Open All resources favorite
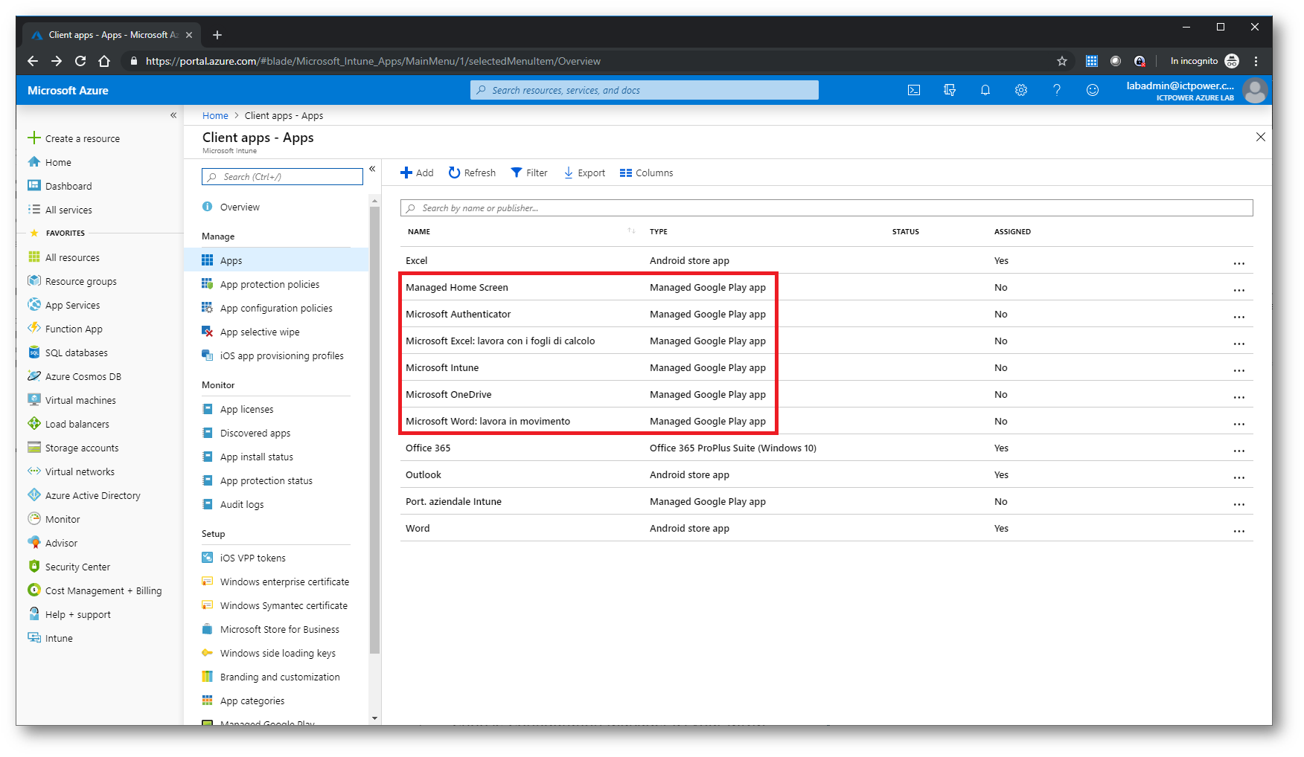This screenshot has height=757, width=1304. (63, 257)
